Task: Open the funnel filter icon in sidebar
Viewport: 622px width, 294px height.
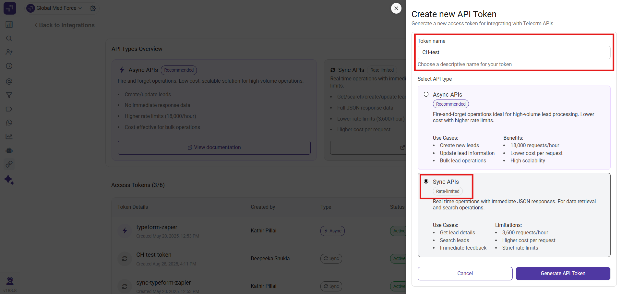Action: click(9, 95)
